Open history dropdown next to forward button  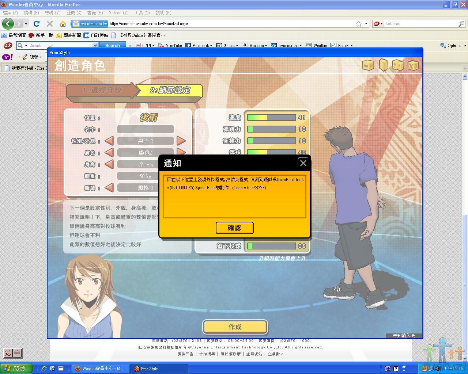(26, 24)
